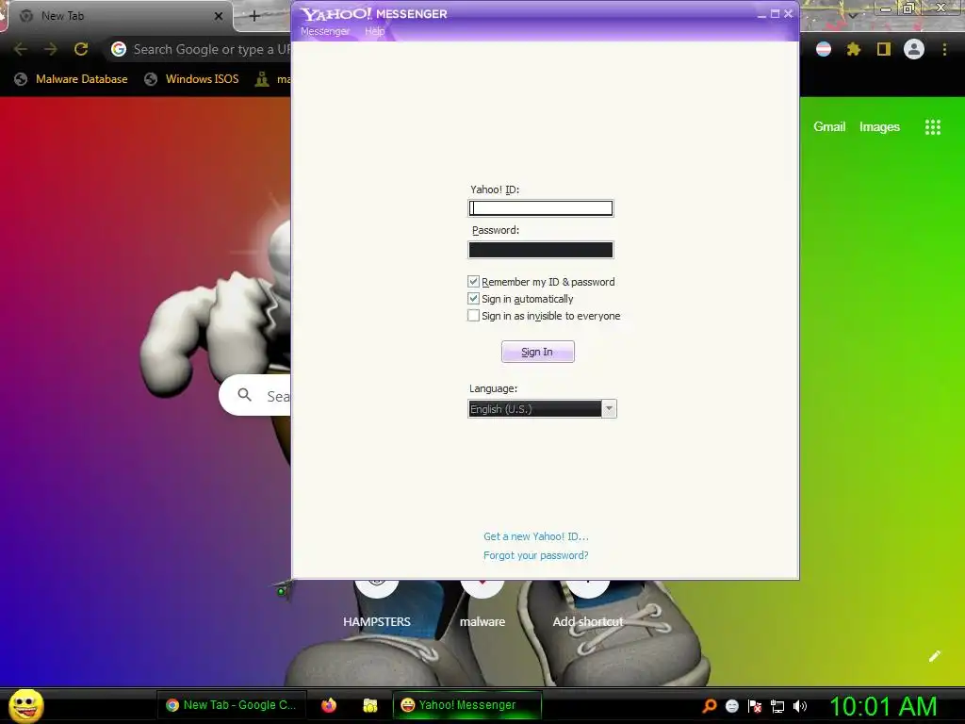965x724 pixels.
Task: Open the smiley Start button
Action: pos(26,705)
